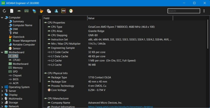This screenshot has width=210, height=108.
Task: Expand the Network tree node
Action: click(x=2, y=106)
